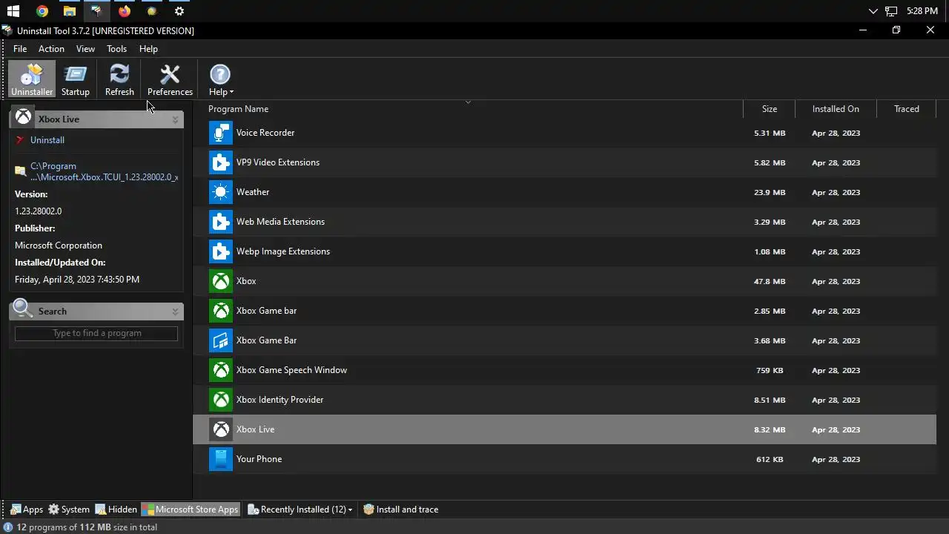This screenshot has width=949, height=534.
Task: Click the 5.31 MB size value
Action: point(770,133)
